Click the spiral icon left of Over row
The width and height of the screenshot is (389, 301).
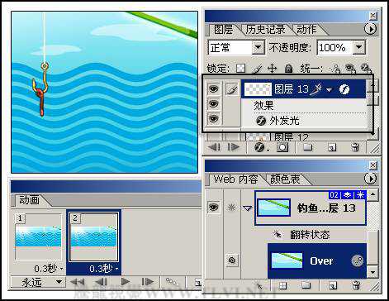(232, 260)
